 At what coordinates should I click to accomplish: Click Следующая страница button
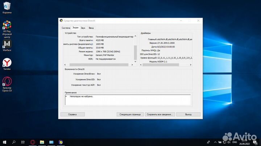130,114
